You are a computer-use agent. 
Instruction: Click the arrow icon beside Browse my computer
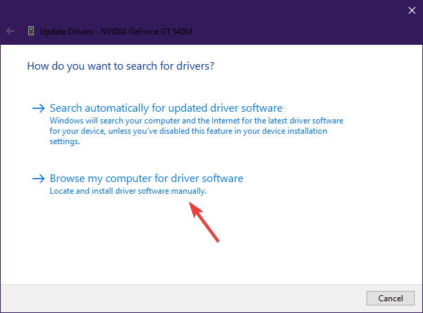coord(39,179)
